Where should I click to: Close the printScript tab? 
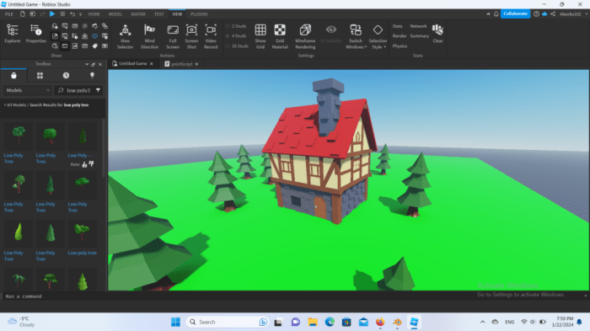click(196, 64)
